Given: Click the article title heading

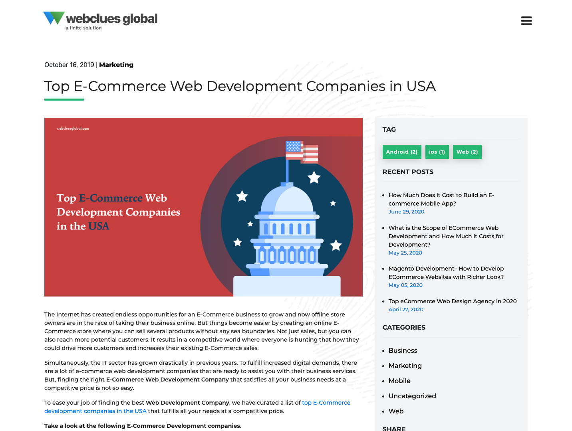Looking at the screenshot, I should pos(240,86).
